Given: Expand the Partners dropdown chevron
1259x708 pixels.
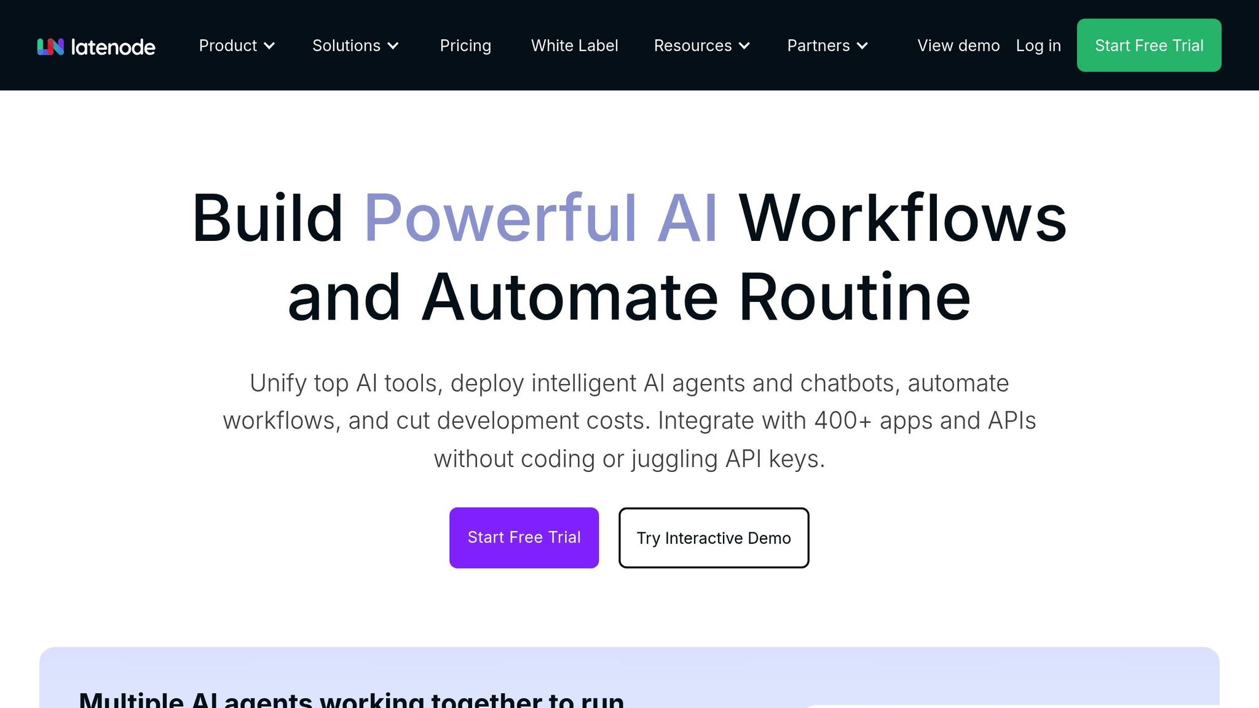Looking at the screenshot, I should pyautogui.click(x=862, y=46).
